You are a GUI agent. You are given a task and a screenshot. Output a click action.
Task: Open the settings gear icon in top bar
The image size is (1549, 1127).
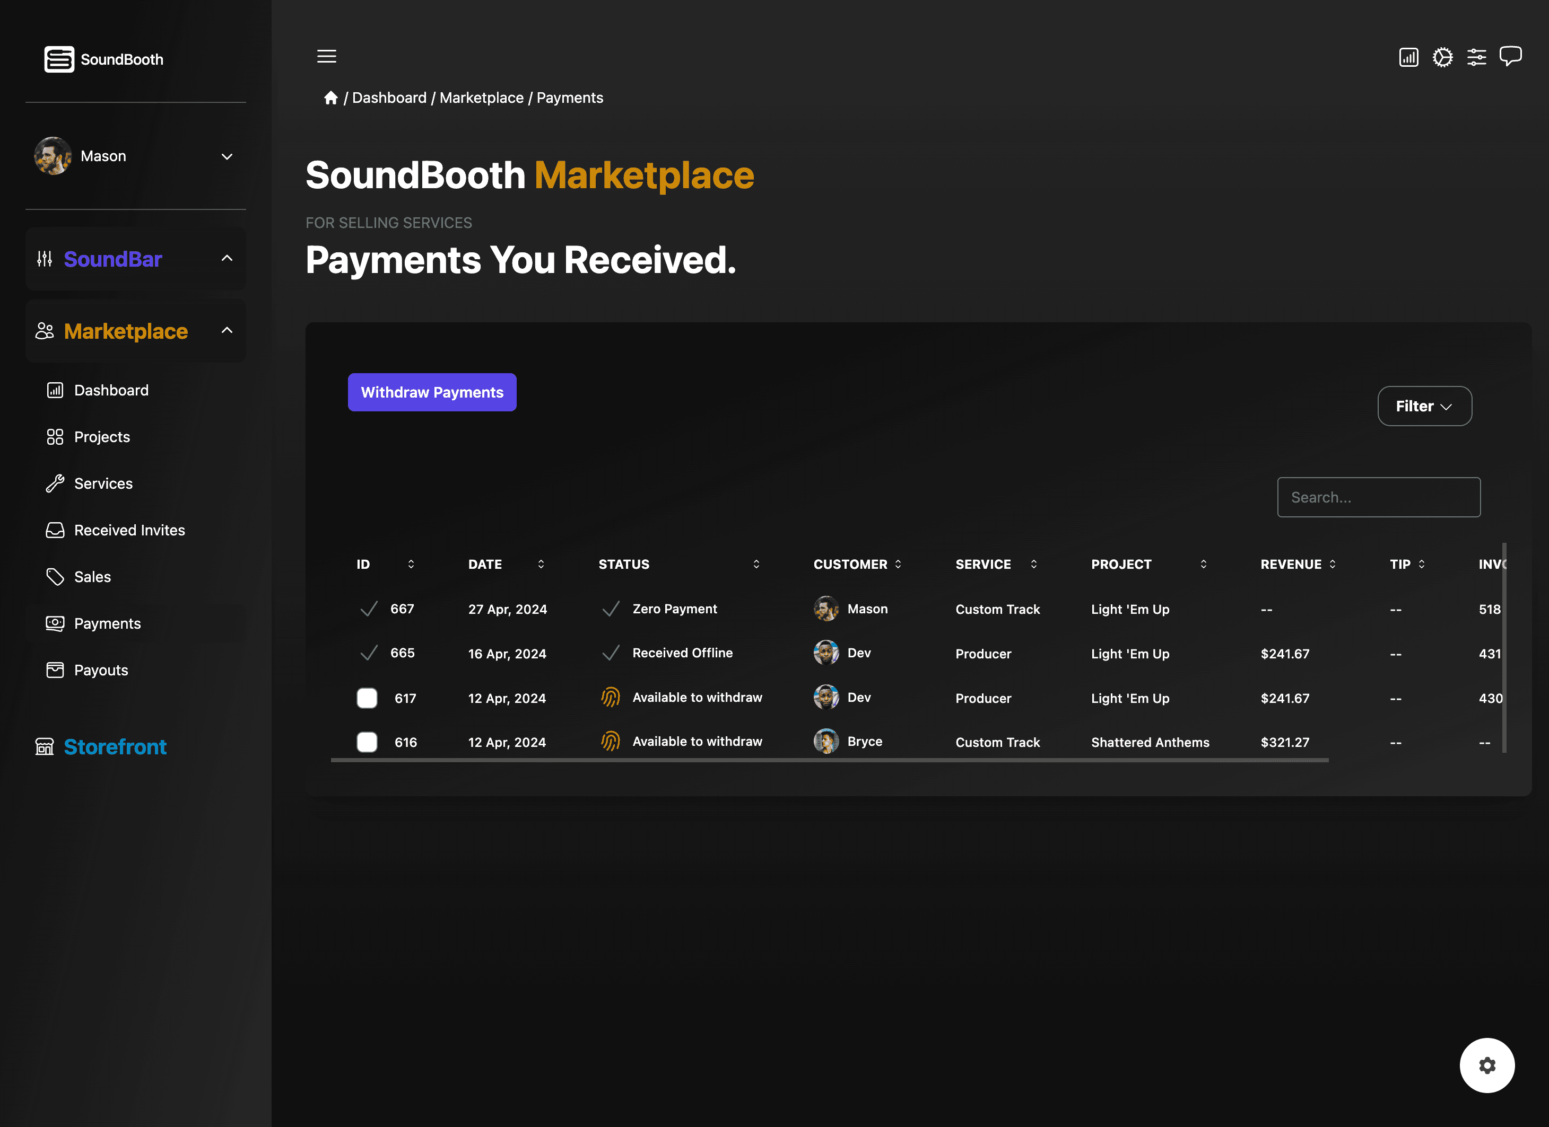(x=1442, y=57)
